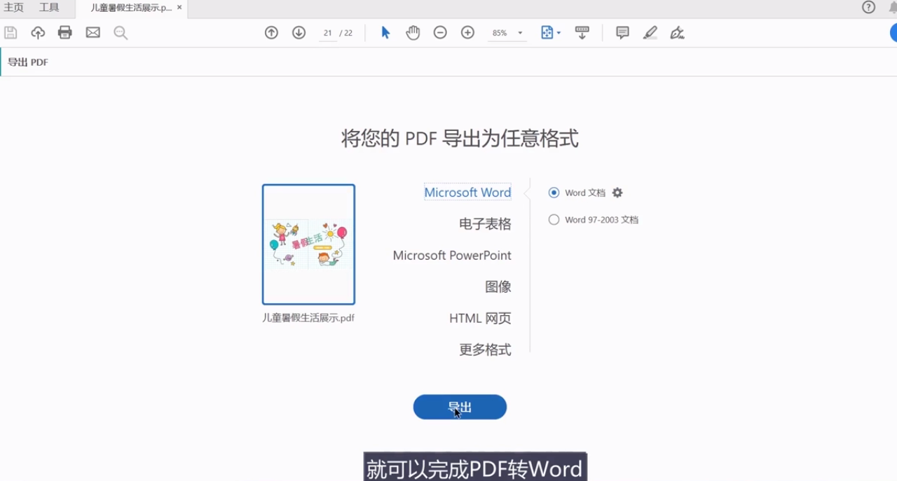Image resolution: width=897 pixels, height=481 pixels.
Task: Open Word document settings gear
Action: [617, 193]
